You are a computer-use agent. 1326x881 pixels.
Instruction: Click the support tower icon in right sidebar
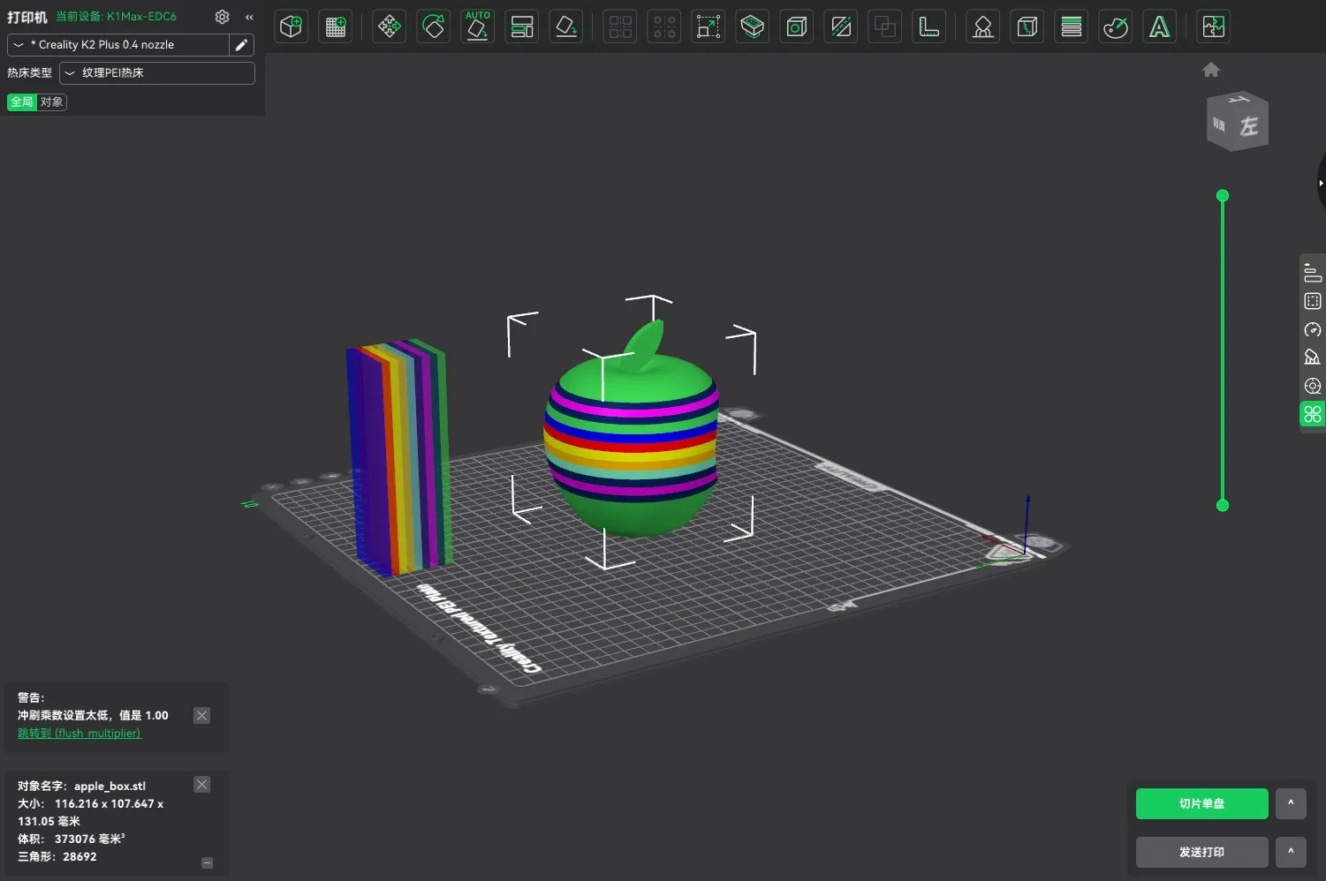tap(1313, 358)
